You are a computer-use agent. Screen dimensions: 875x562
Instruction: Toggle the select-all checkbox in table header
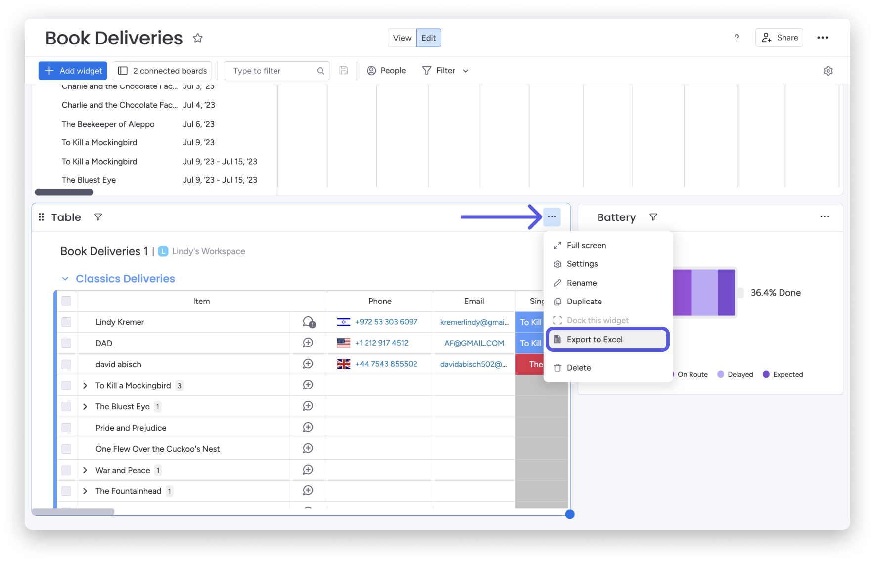pyautogui.click(x=66, y=301)
